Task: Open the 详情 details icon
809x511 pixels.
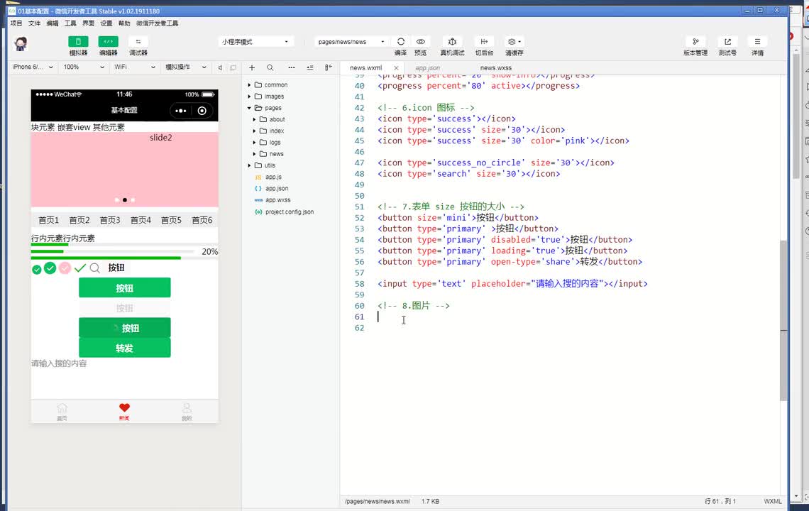Action: (757, 42)
